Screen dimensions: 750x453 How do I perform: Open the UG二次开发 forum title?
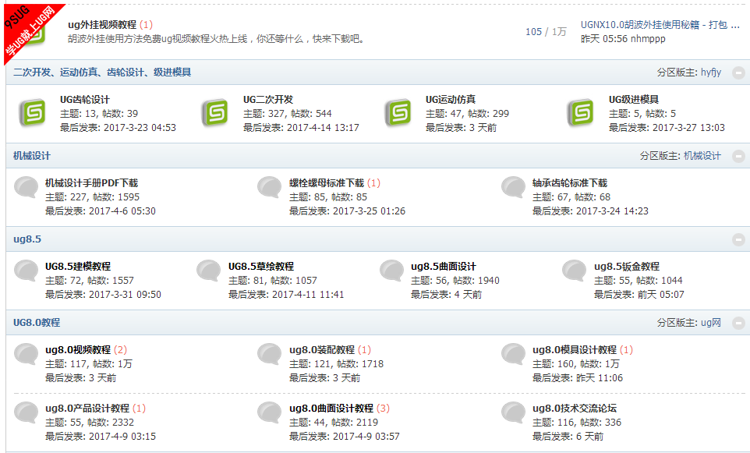pos(268,100)
